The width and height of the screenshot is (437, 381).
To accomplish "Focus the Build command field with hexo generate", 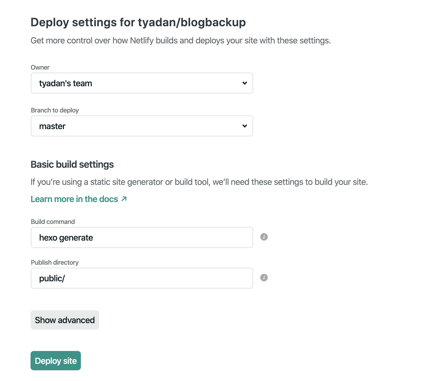I will pyautogui.click(x=142, y=237).
